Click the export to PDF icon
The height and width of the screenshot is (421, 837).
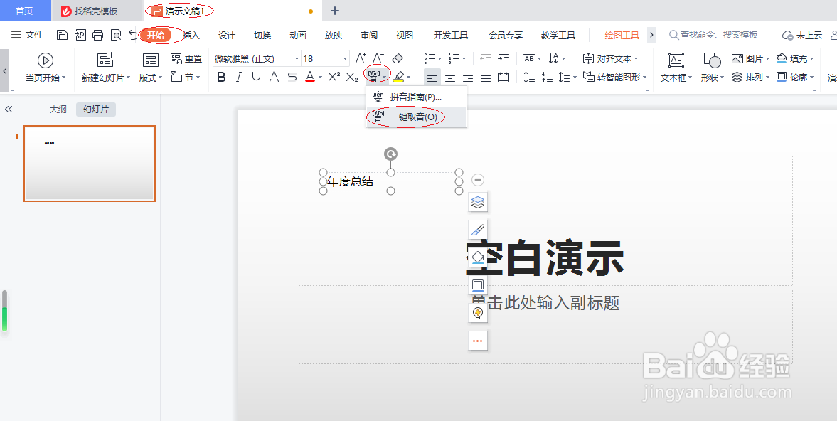pyautogui.click(x=80, y=36)
